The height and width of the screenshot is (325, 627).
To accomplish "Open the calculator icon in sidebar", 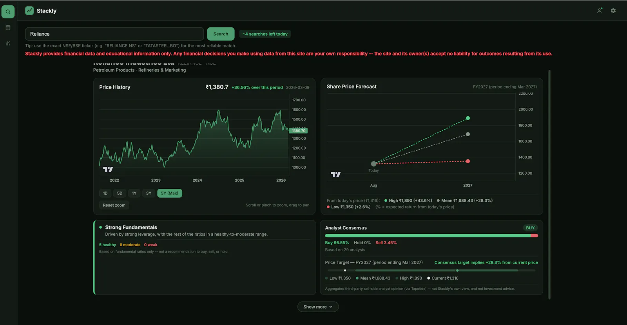I will (x=8, y=27).
